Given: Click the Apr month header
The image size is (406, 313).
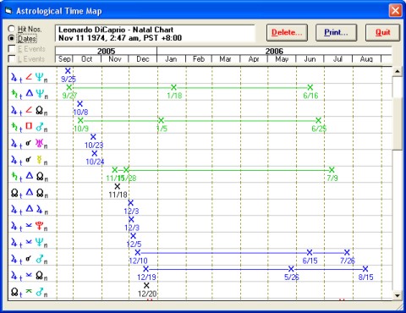Looking at the screenshot, I should click(254, 59).
